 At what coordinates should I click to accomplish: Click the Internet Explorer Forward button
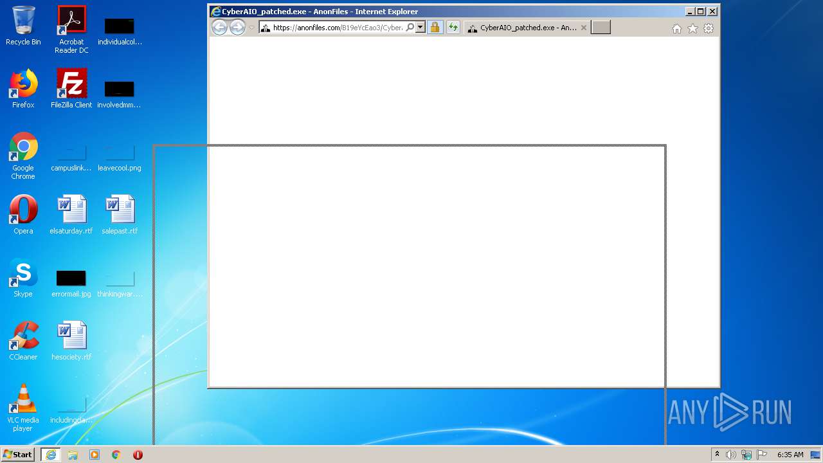237,28
